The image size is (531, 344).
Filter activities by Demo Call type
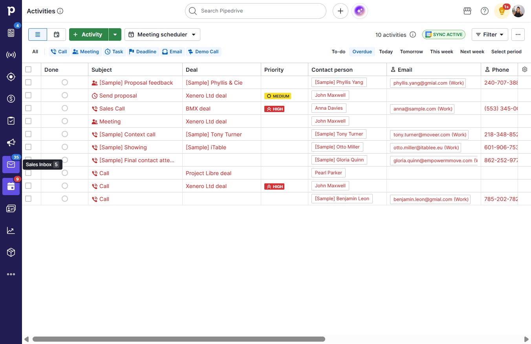point(203,52)
